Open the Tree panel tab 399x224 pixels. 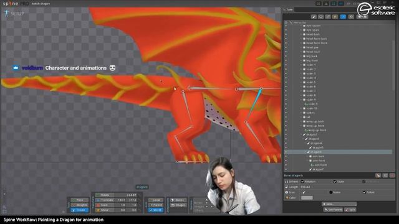tap(288, 10)
